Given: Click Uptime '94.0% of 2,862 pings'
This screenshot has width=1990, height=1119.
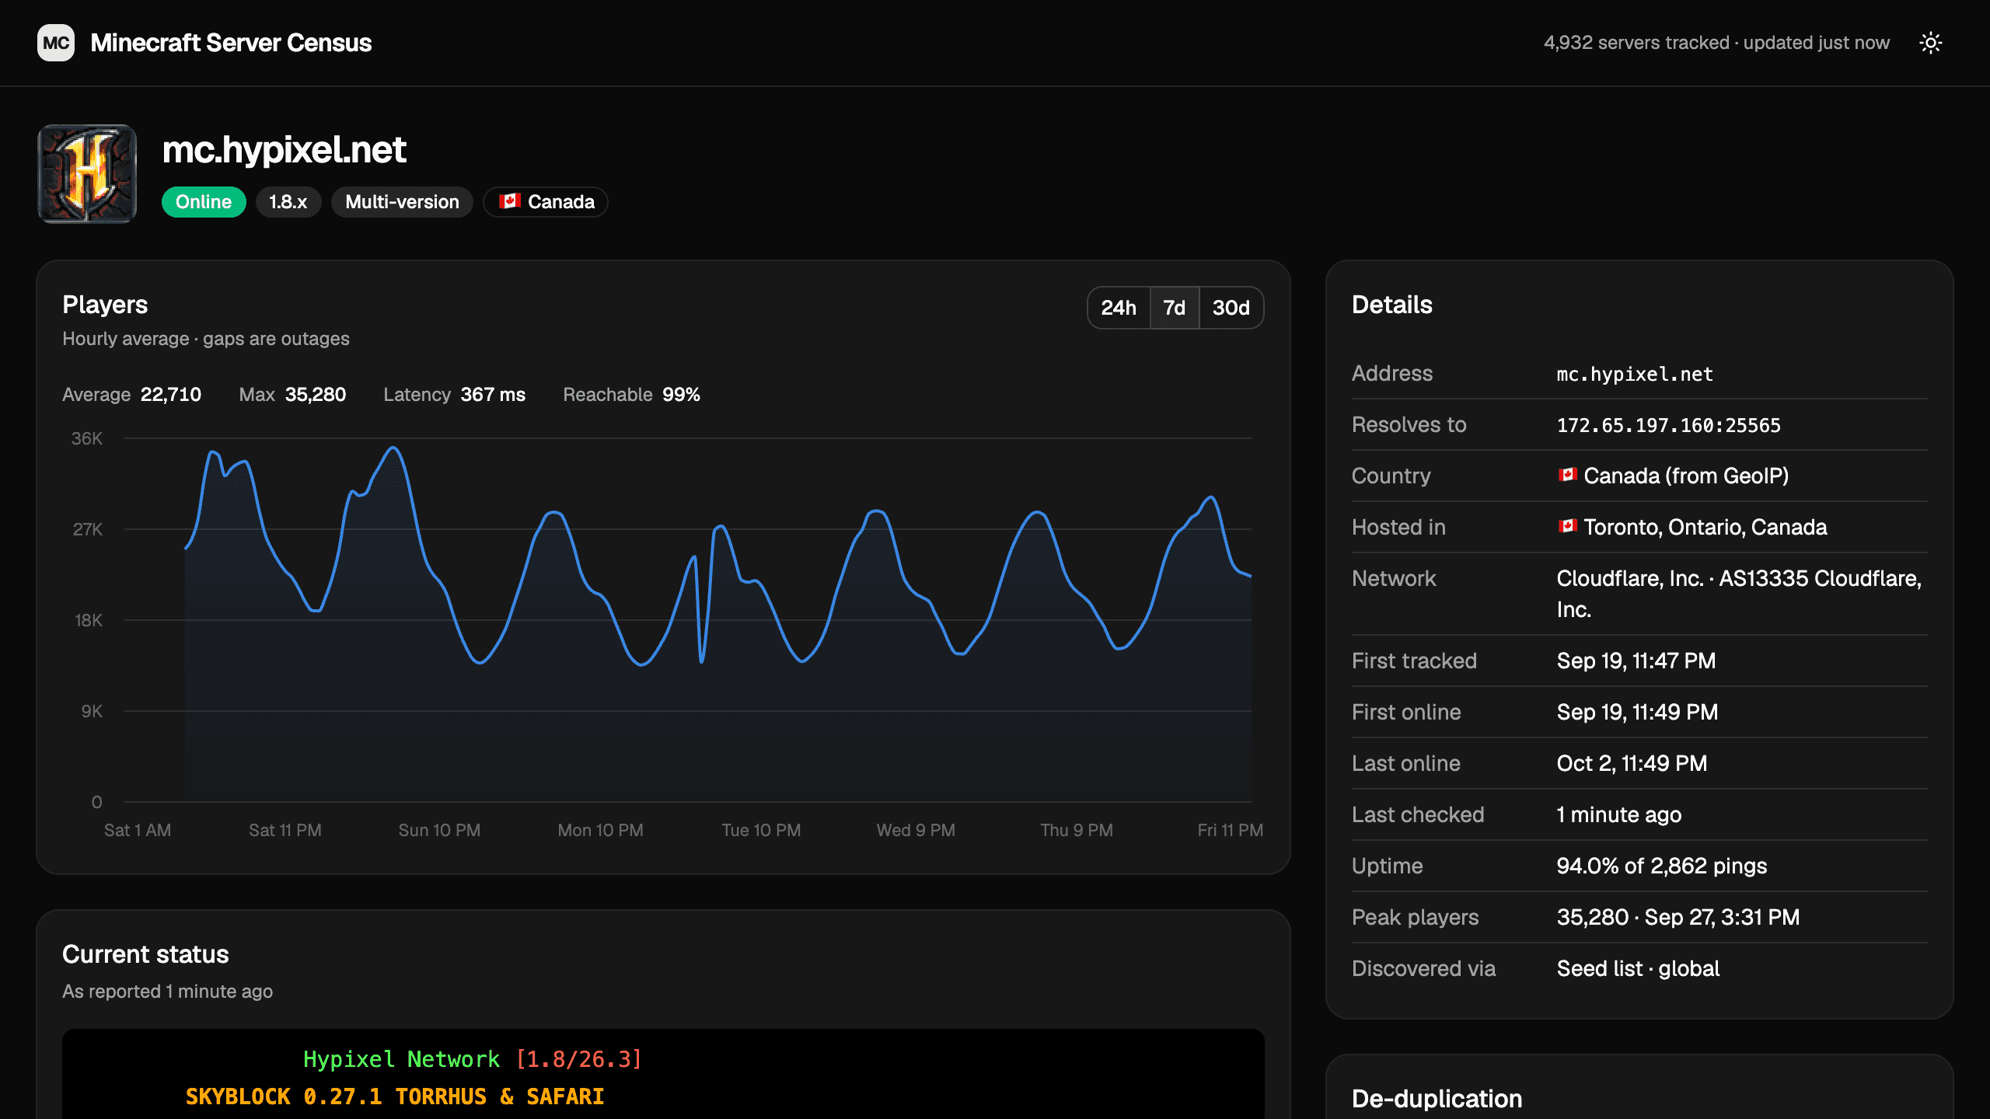Looking at the screenshot, I should (x=1662, y=866).
